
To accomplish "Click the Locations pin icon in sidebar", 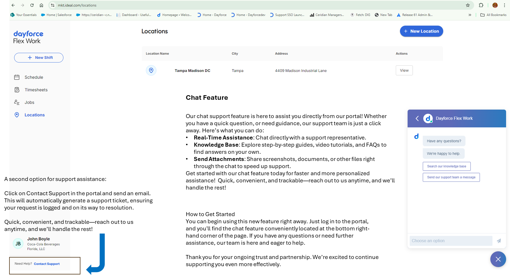I will click(17, 115).
